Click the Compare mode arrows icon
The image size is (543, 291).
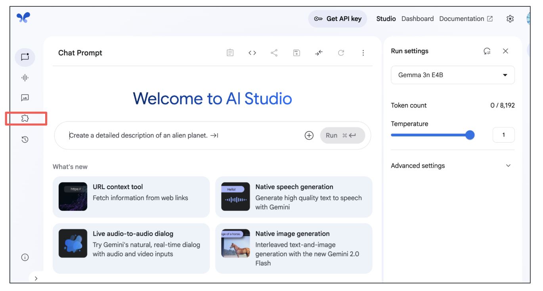319,53
